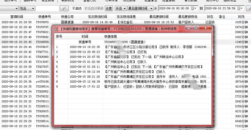Click the 已签收 status cell in first row
251x130 pixels.
tap(210, 22)
